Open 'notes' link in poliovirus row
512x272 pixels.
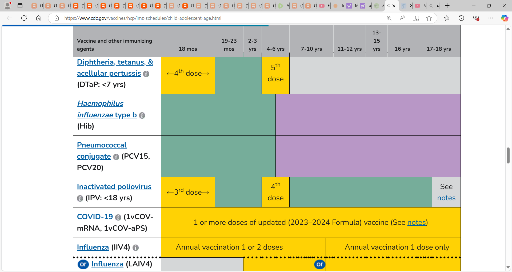point(446,198)
